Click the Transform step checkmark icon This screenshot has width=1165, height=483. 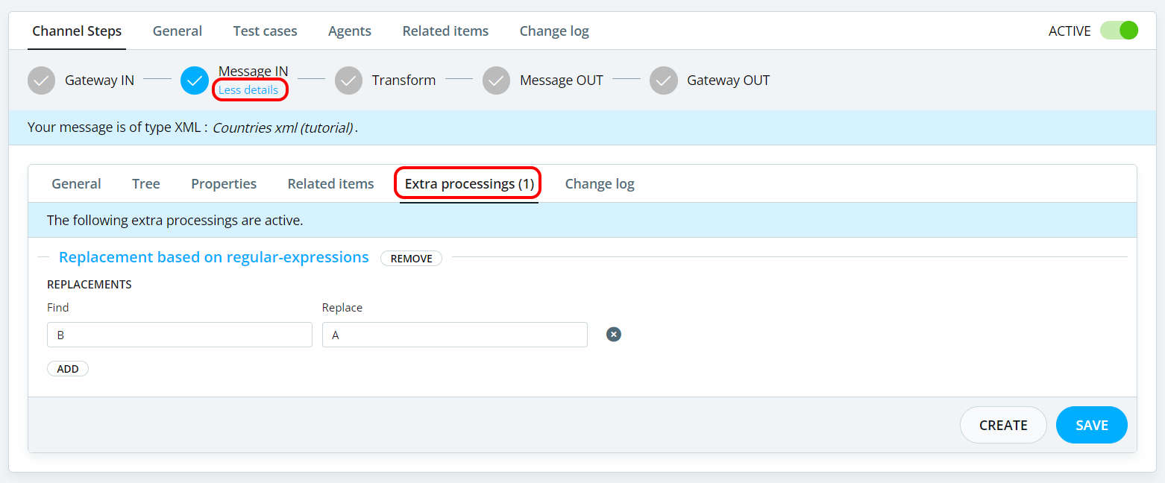pos(349,80)
